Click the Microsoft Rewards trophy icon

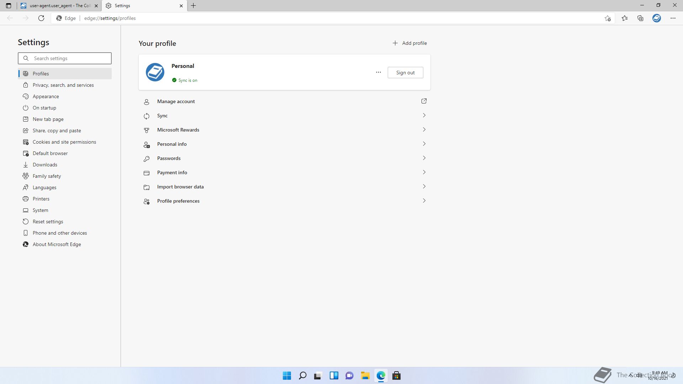coord(147,130)
